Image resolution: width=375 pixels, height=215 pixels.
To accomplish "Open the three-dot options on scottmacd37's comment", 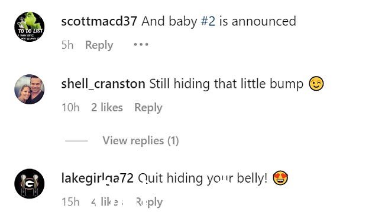I will pyautogui.click(x=141, y=45).
